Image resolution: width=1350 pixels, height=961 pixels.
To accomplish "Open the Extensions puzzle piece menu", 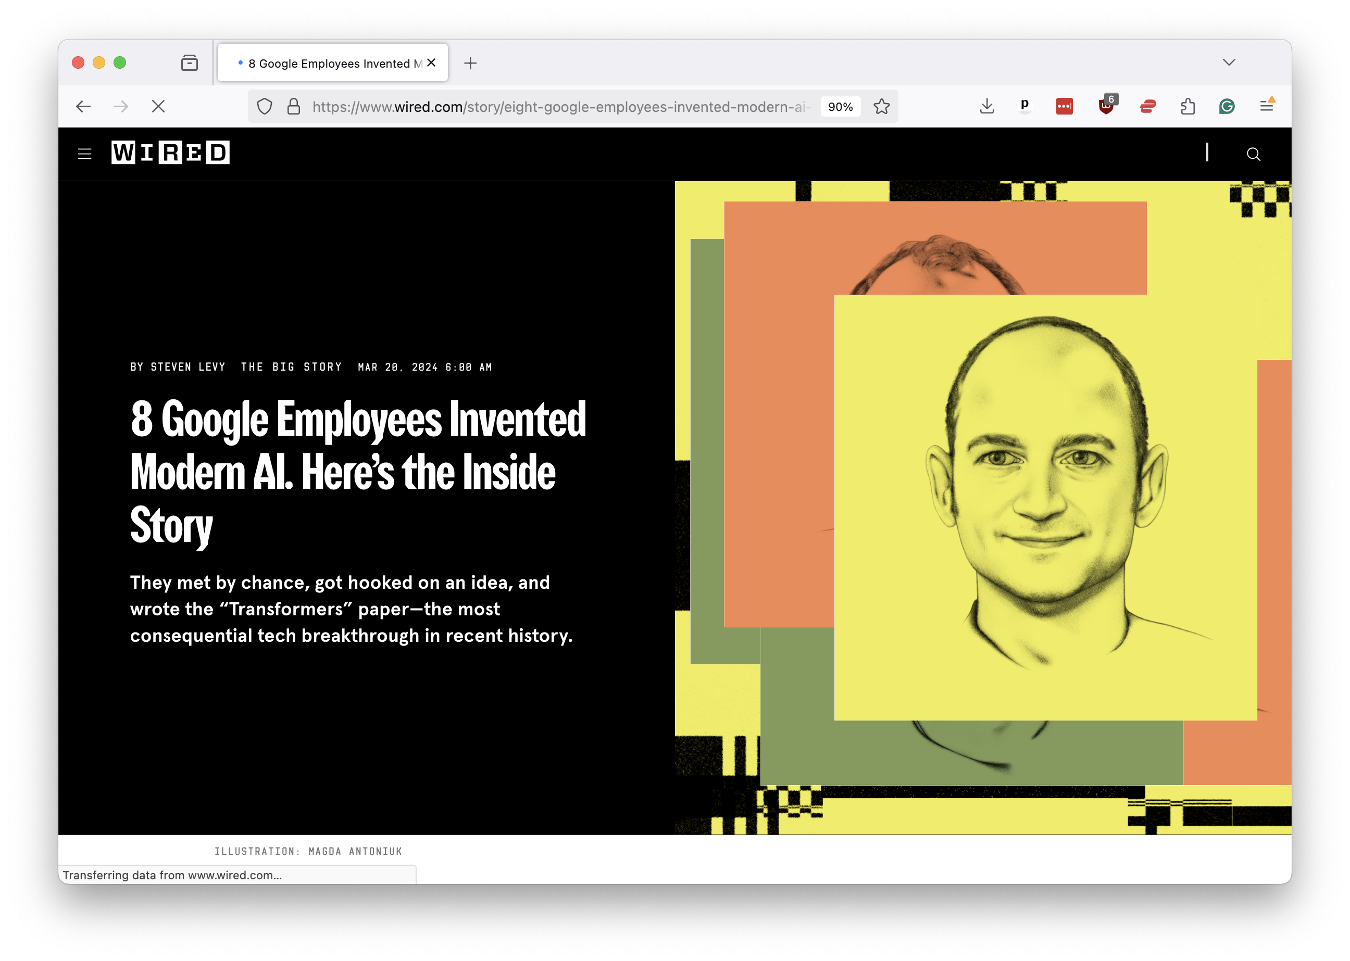I will [x=1188, y=107].
